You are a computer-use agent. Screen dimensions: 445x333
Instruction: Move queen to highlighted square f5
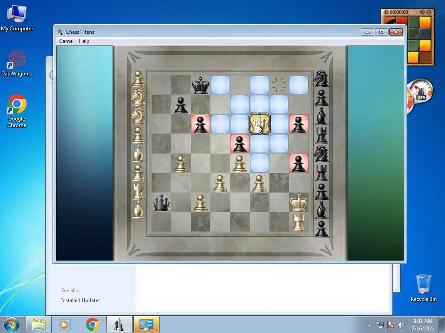pyautogui.click(x=259, y=144)
